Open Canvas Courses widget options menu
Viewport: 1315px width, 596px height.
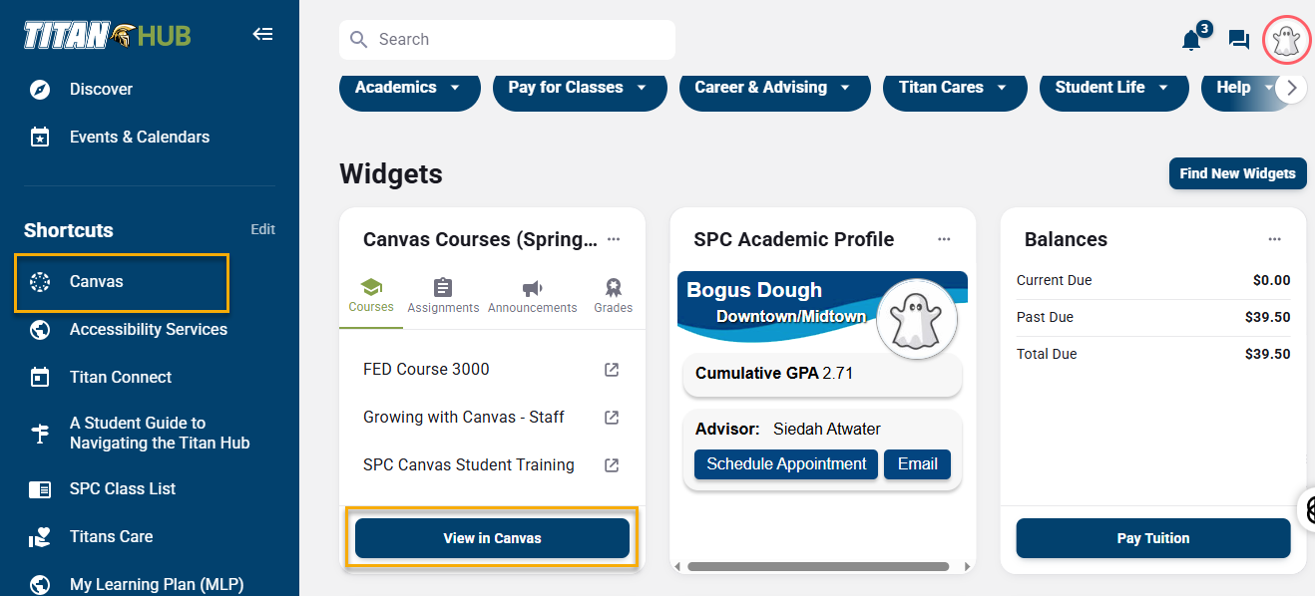(614, 239)
